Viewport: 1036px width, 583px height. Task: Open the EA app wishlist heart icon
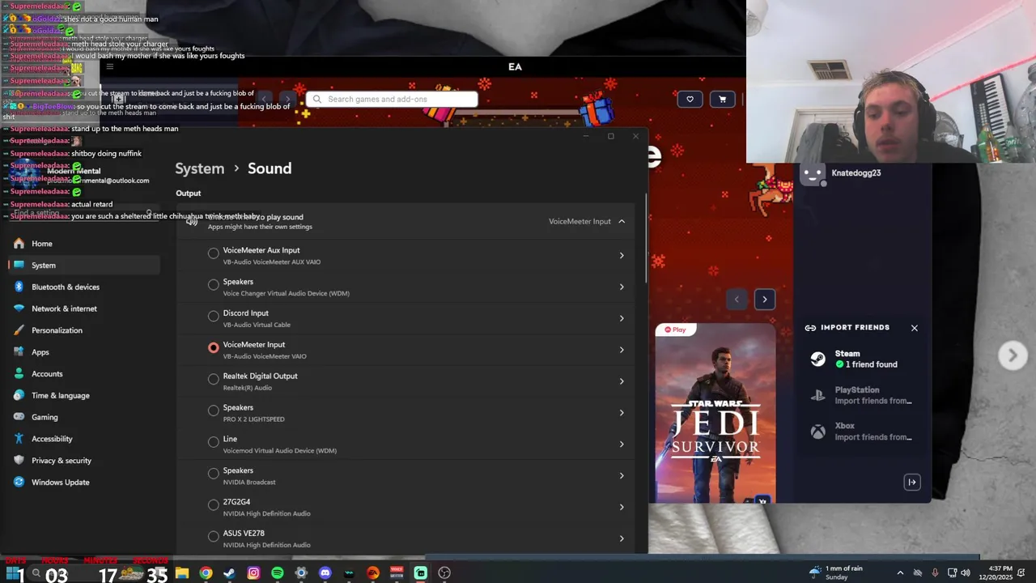690,99
